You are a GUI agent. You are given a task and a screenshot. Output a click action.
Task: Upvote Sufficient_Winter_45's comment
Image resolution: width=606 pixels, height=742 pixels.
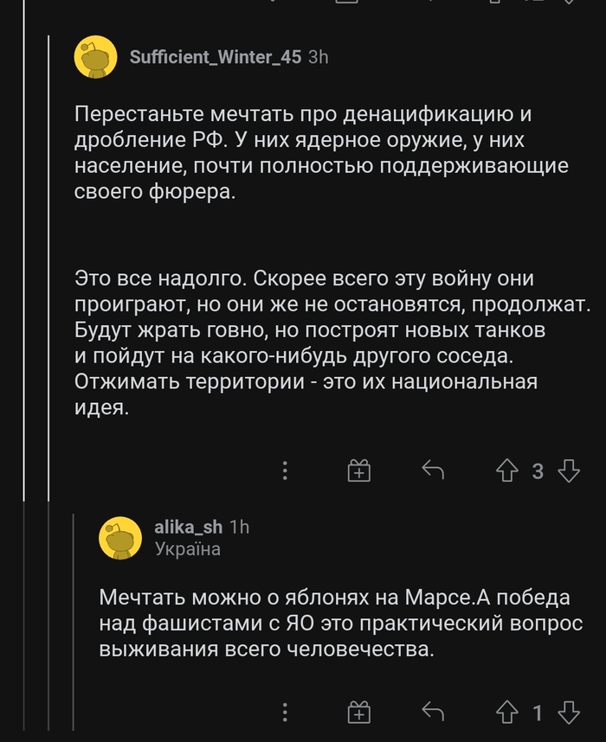pos(506,470)
